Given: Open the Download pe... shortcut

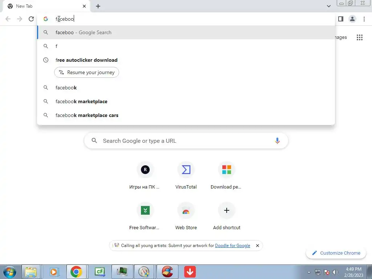Looking at the screenshot, I should pos(227,176).
